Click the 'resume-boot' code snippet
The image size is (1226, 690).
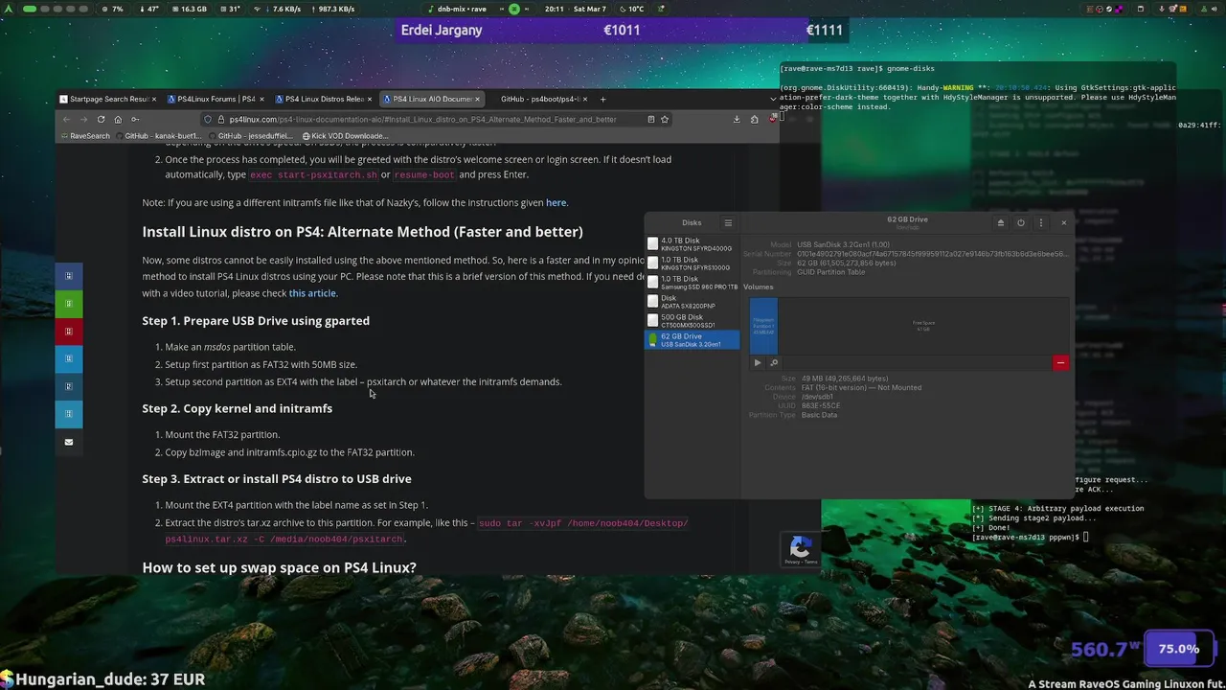[424, 175]
